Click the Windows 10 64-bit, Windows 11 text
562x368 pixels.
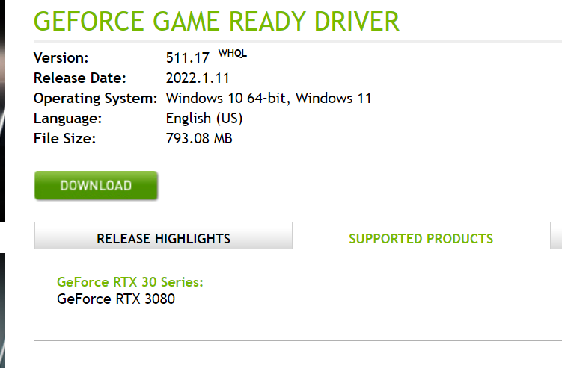click(269, 98)
